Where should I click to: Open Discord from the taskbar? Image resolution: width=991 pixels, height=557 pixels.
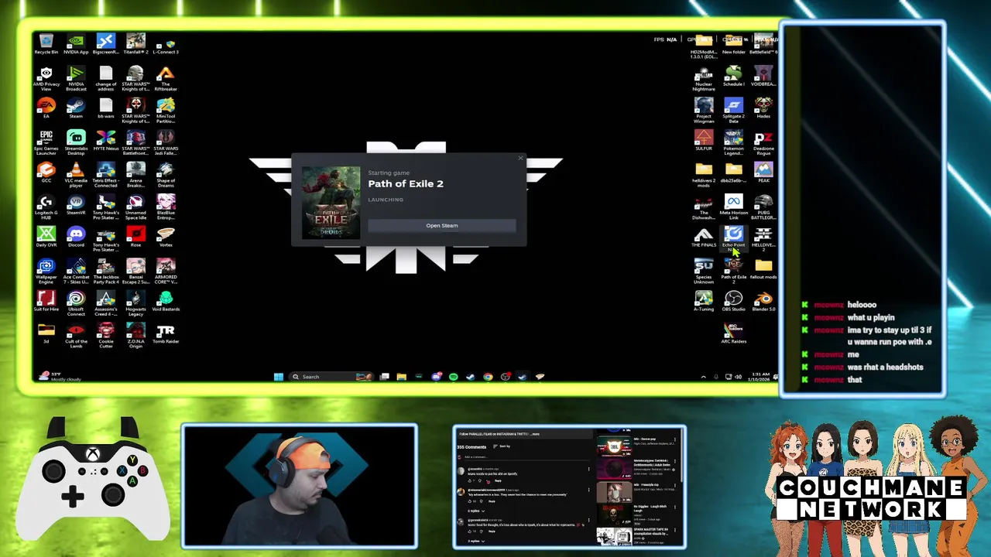[436, 377]
